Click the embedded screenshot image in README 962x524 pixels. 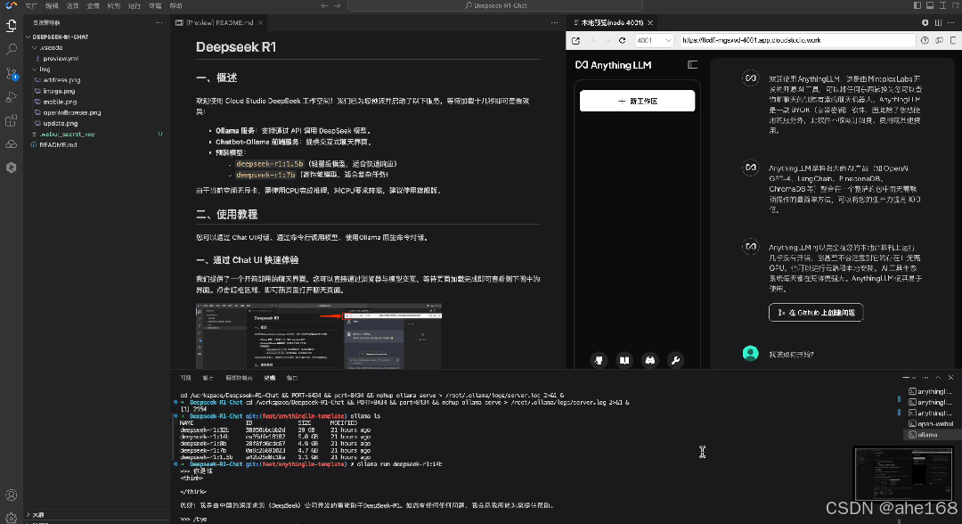coord(319,336)
